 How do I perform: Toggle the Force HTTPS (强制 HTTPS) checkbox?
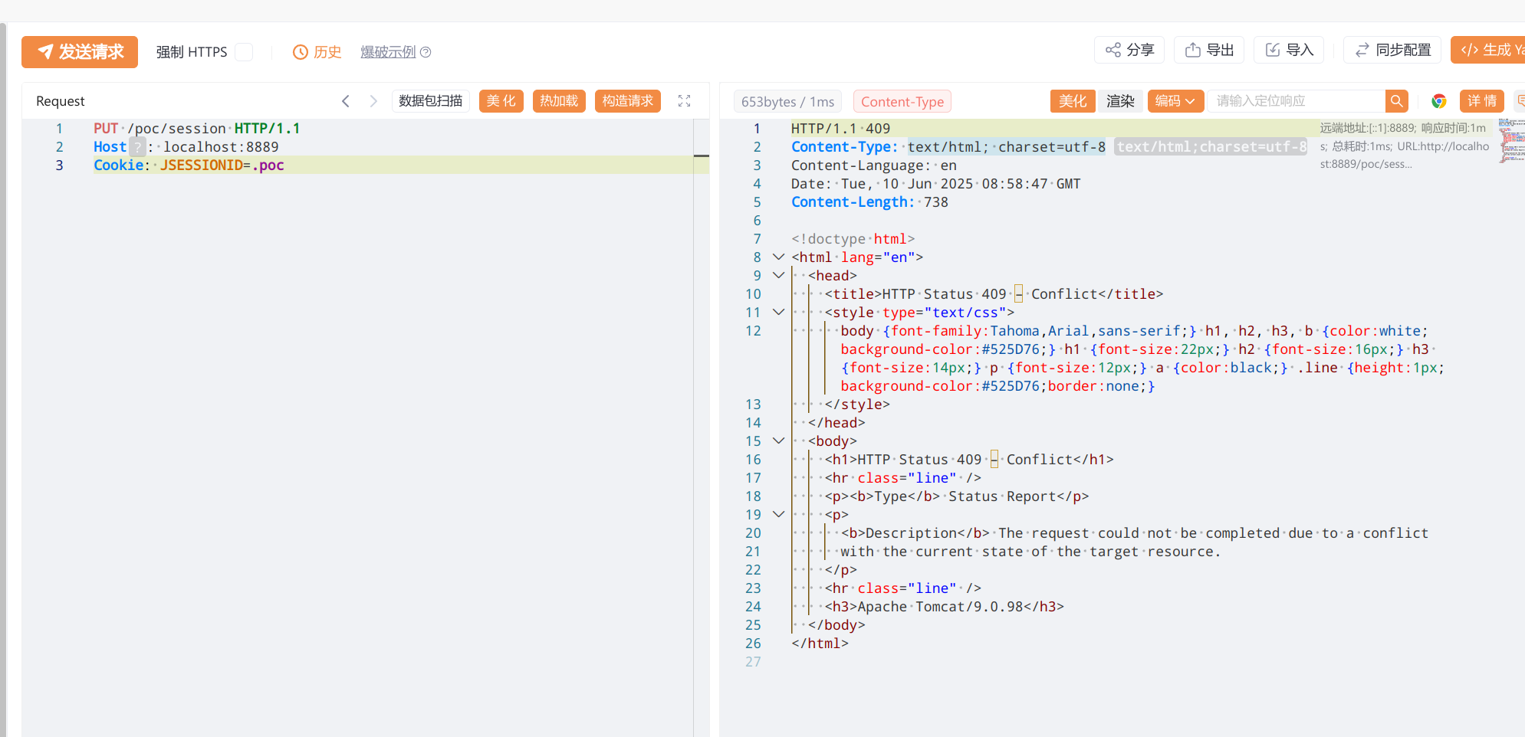244,52
